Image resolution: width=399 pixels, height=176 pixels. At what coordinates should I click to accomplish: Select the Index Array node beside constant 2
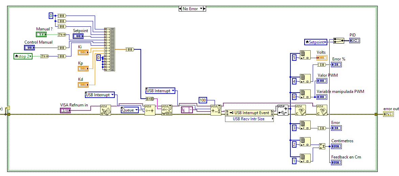tap(305, 142)
